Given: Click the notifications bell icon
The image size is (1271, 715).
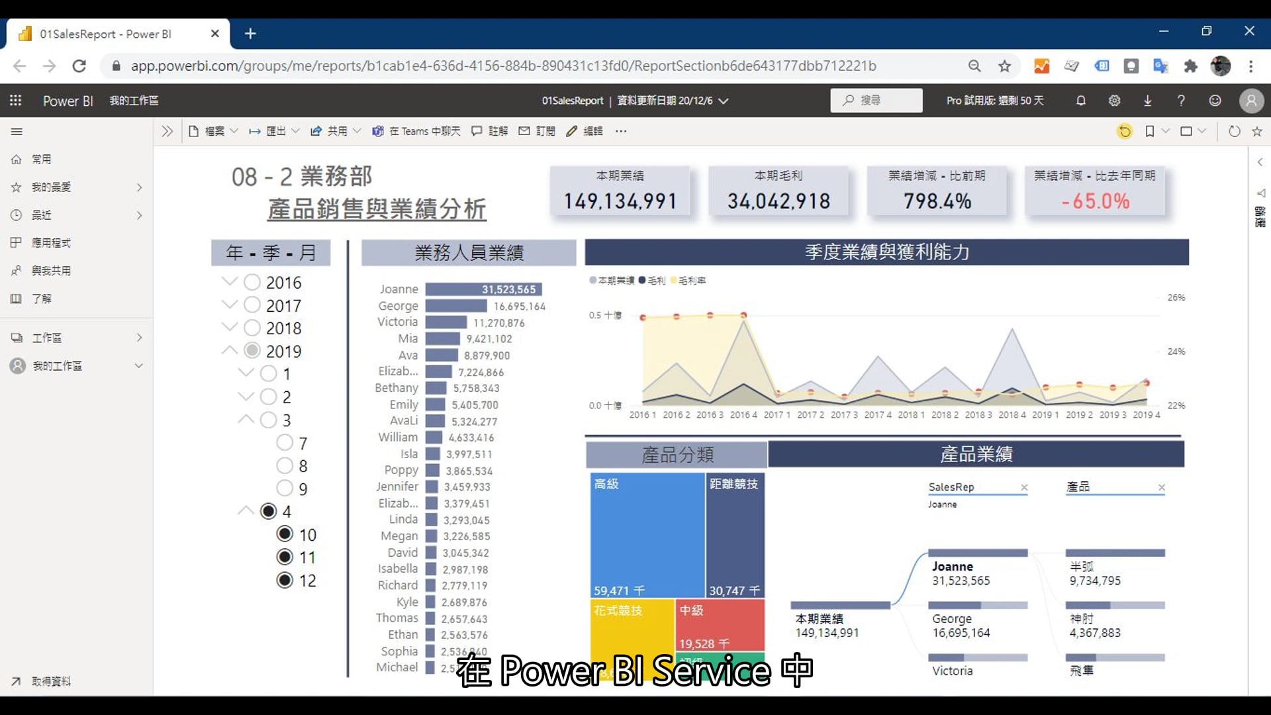Looking at the screenshot, I should point(1080,101).
